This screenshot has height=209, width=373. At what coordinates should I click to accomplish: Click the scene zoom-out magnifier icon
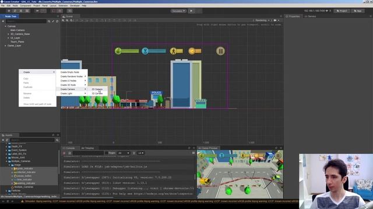click(x=67, y=20)
